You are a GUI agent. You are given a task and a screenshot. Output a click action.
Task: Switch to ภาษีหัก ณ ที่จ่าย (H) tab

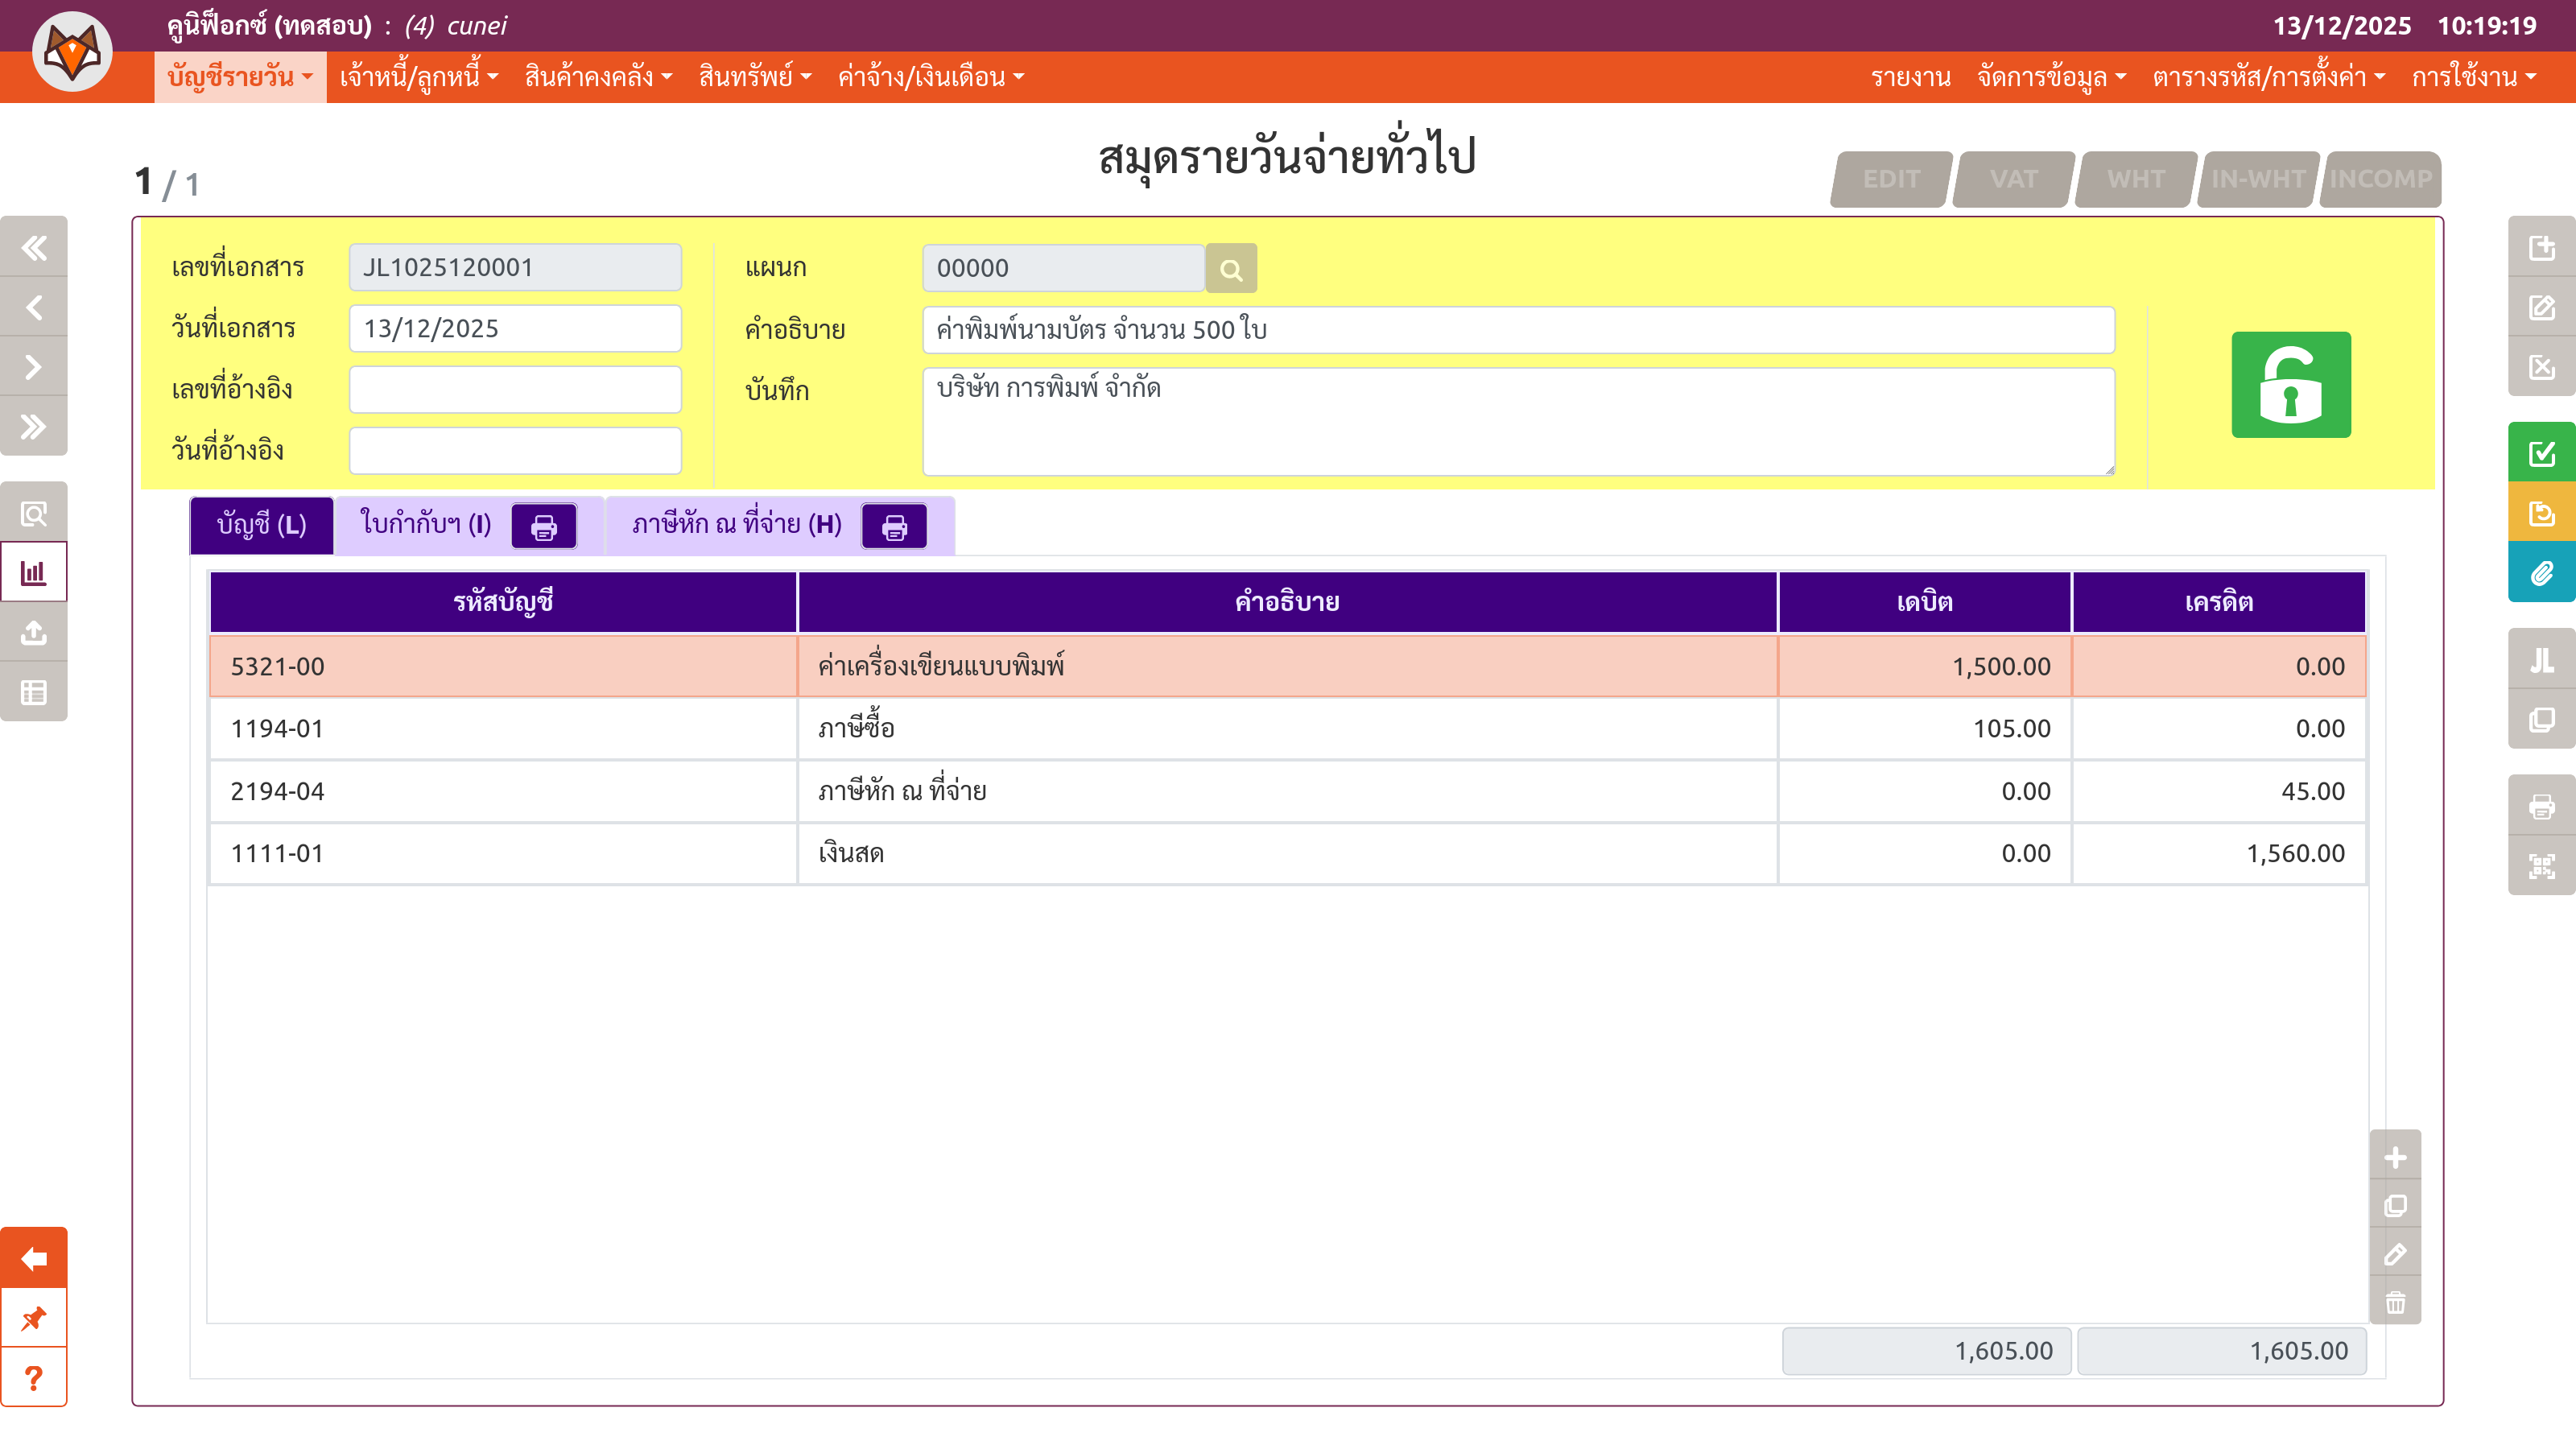click(x=736, y=524)
